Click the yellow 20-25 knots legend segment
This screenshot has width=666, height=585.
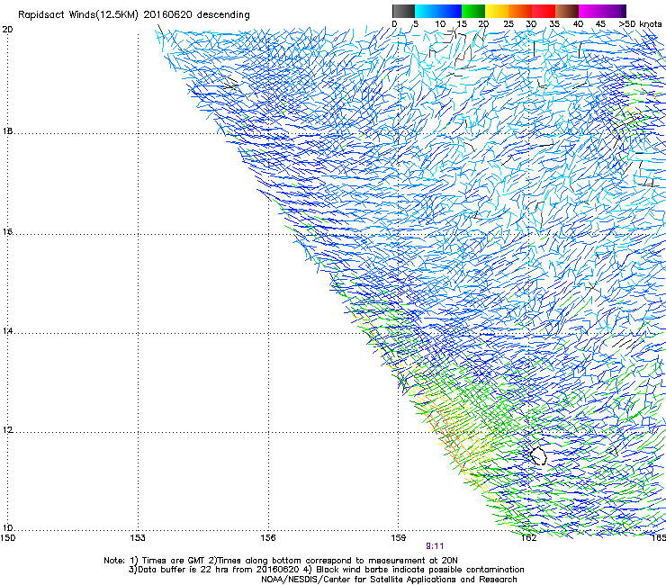tap(497, 11)
